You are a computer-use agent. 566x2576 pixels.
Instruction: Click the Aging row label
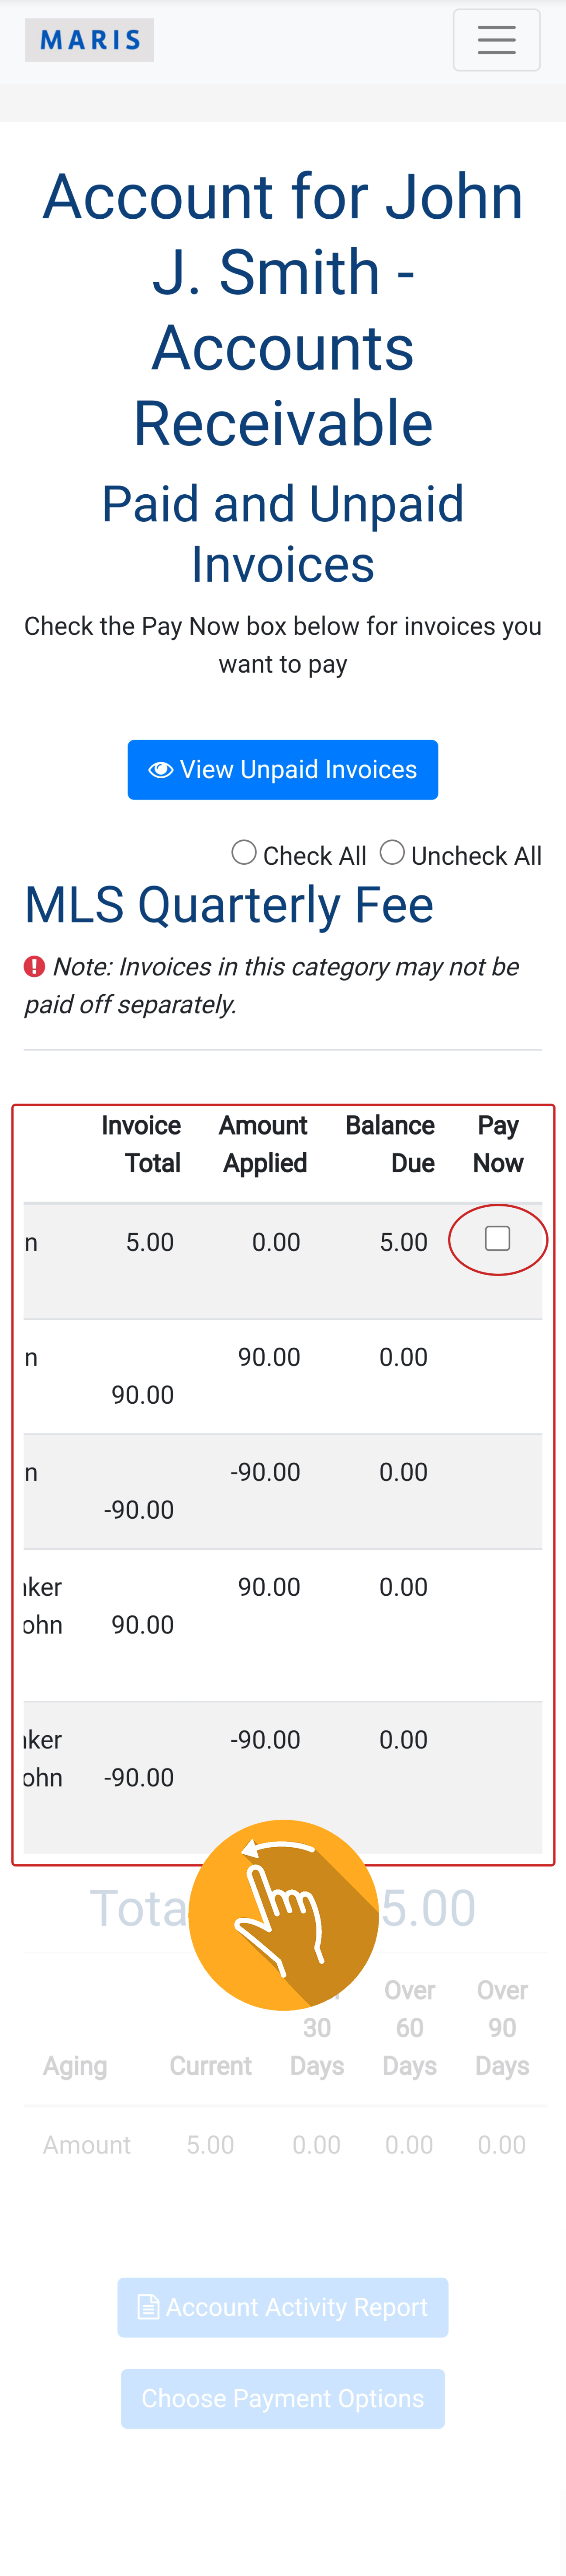pyautogui.click(x=75, y=2065)
